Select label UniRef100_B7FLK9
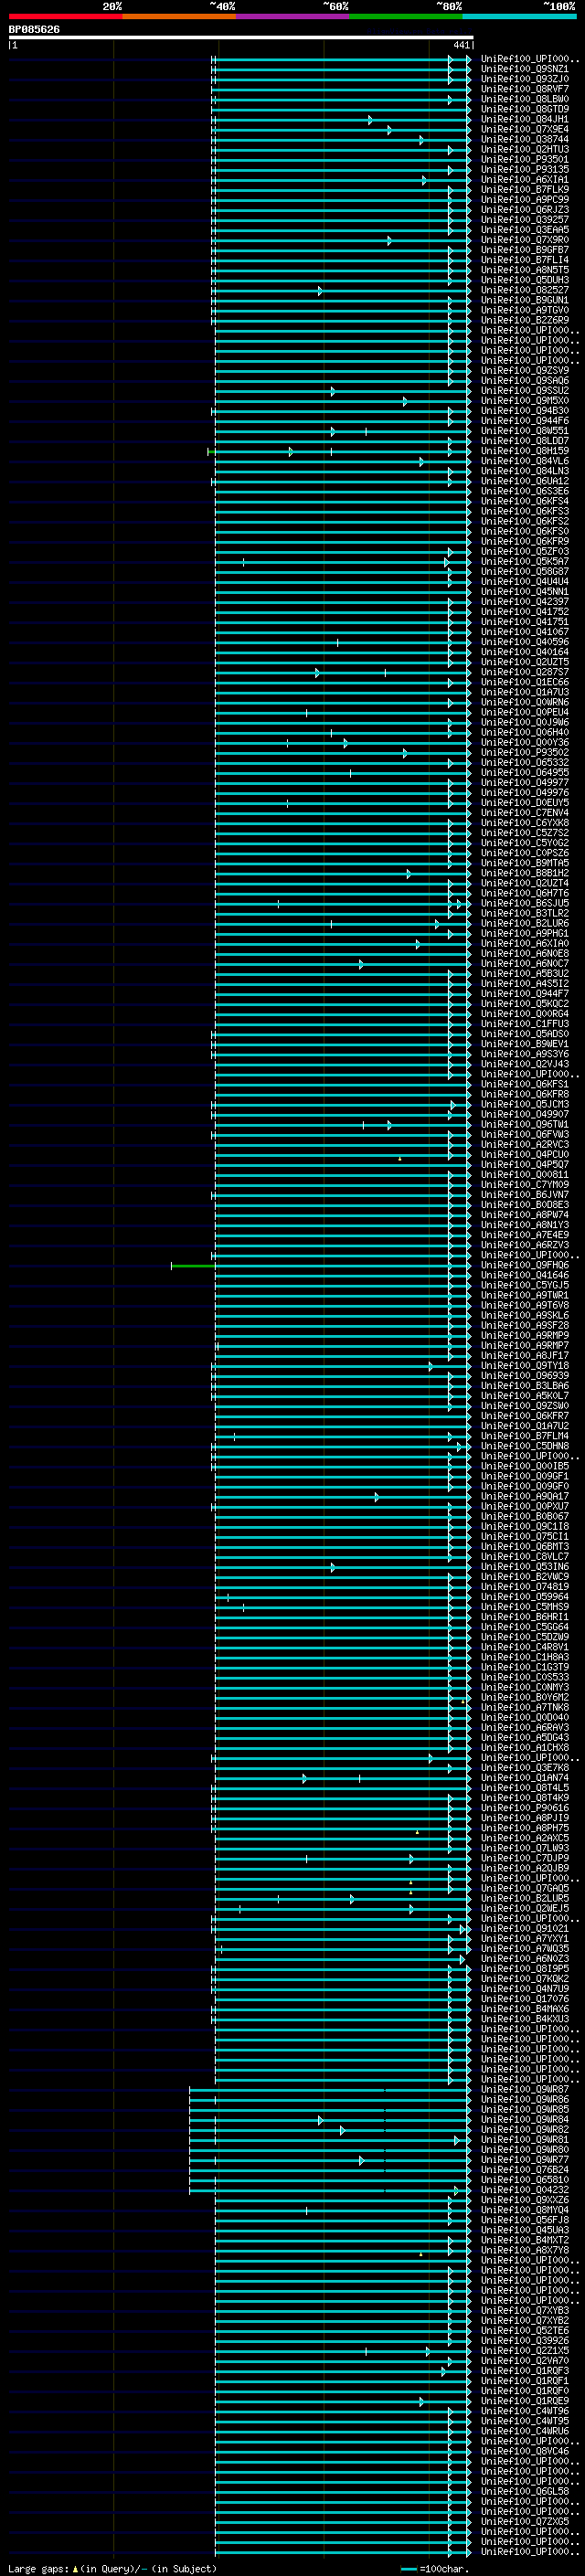The image size is (585, 2576). click(525, 189)
